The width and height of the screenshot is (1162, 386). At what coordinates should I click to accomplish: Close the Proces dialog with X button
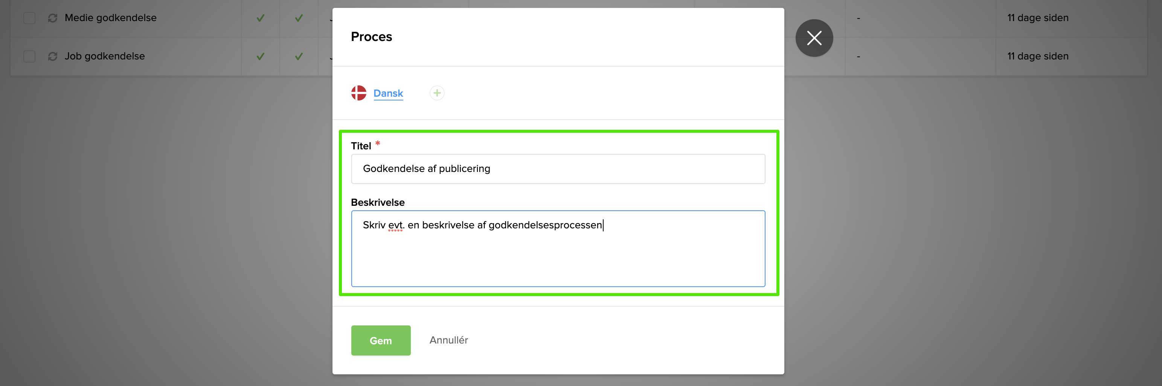pos(814,38)
